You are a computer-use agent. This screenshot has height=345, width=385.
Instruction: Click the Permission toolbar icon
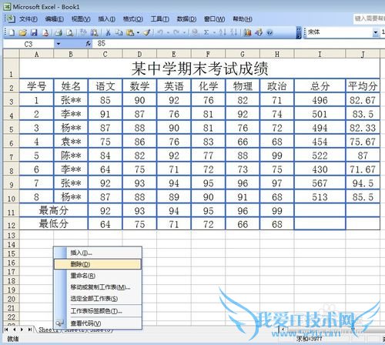coord(45,32)
